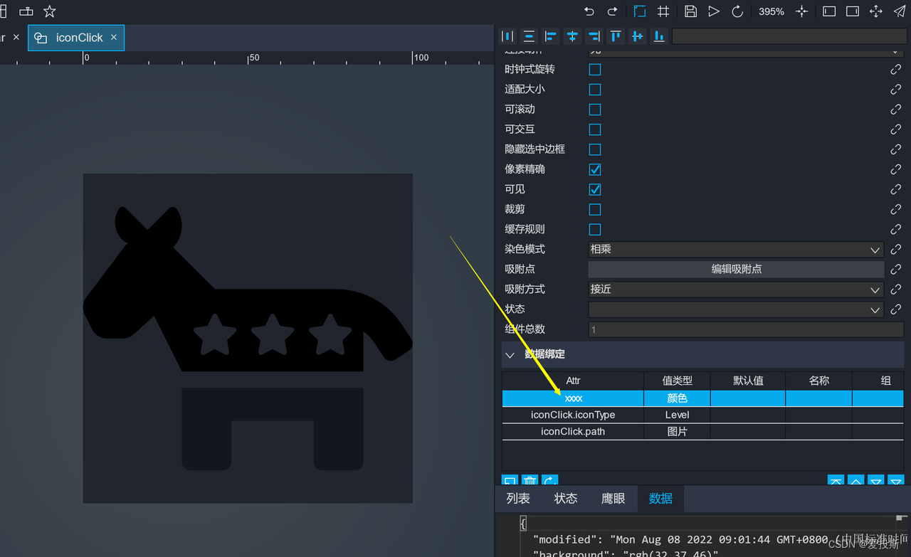This screenshot has width=911, height=557.
Task: Enable the 隐藏选中边框 checkbox
Action: tap(595, 149)
